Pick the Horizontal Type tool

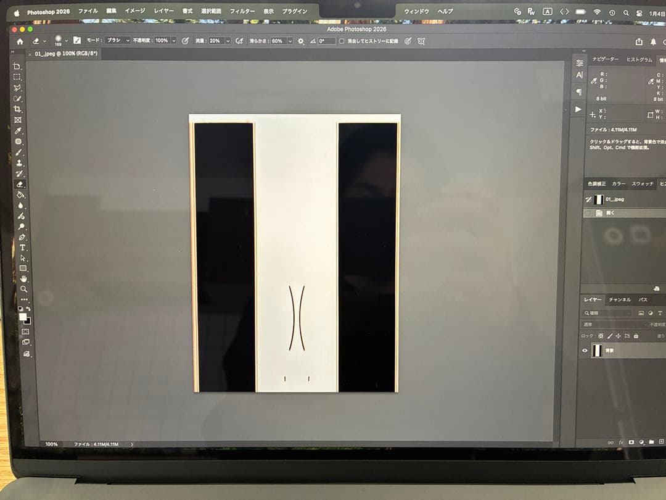pyautogui.click(x=23, y=248)
